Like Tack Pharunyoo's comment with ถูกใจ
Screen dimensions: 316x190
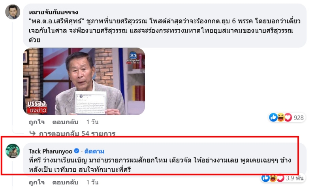pyautogui.click(x=37, y=182)
